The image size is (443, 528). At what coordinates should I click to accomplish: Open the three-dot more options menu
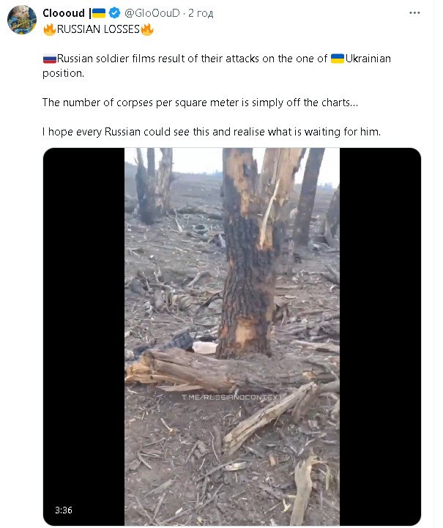pyautogui.click(x=414, y=12)
